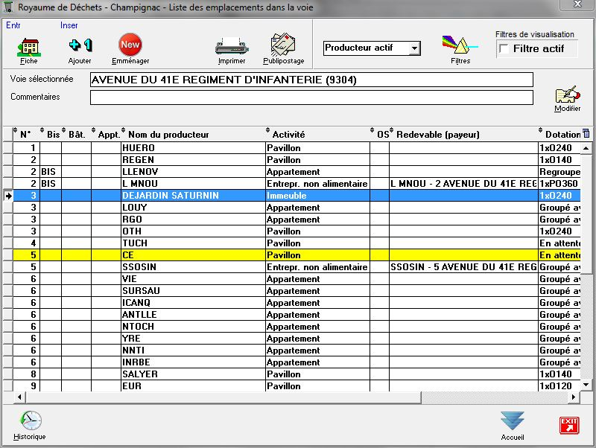This screenshot has width=596, height=448.
Task: Open the Fiche house icon
Action: 29,47
